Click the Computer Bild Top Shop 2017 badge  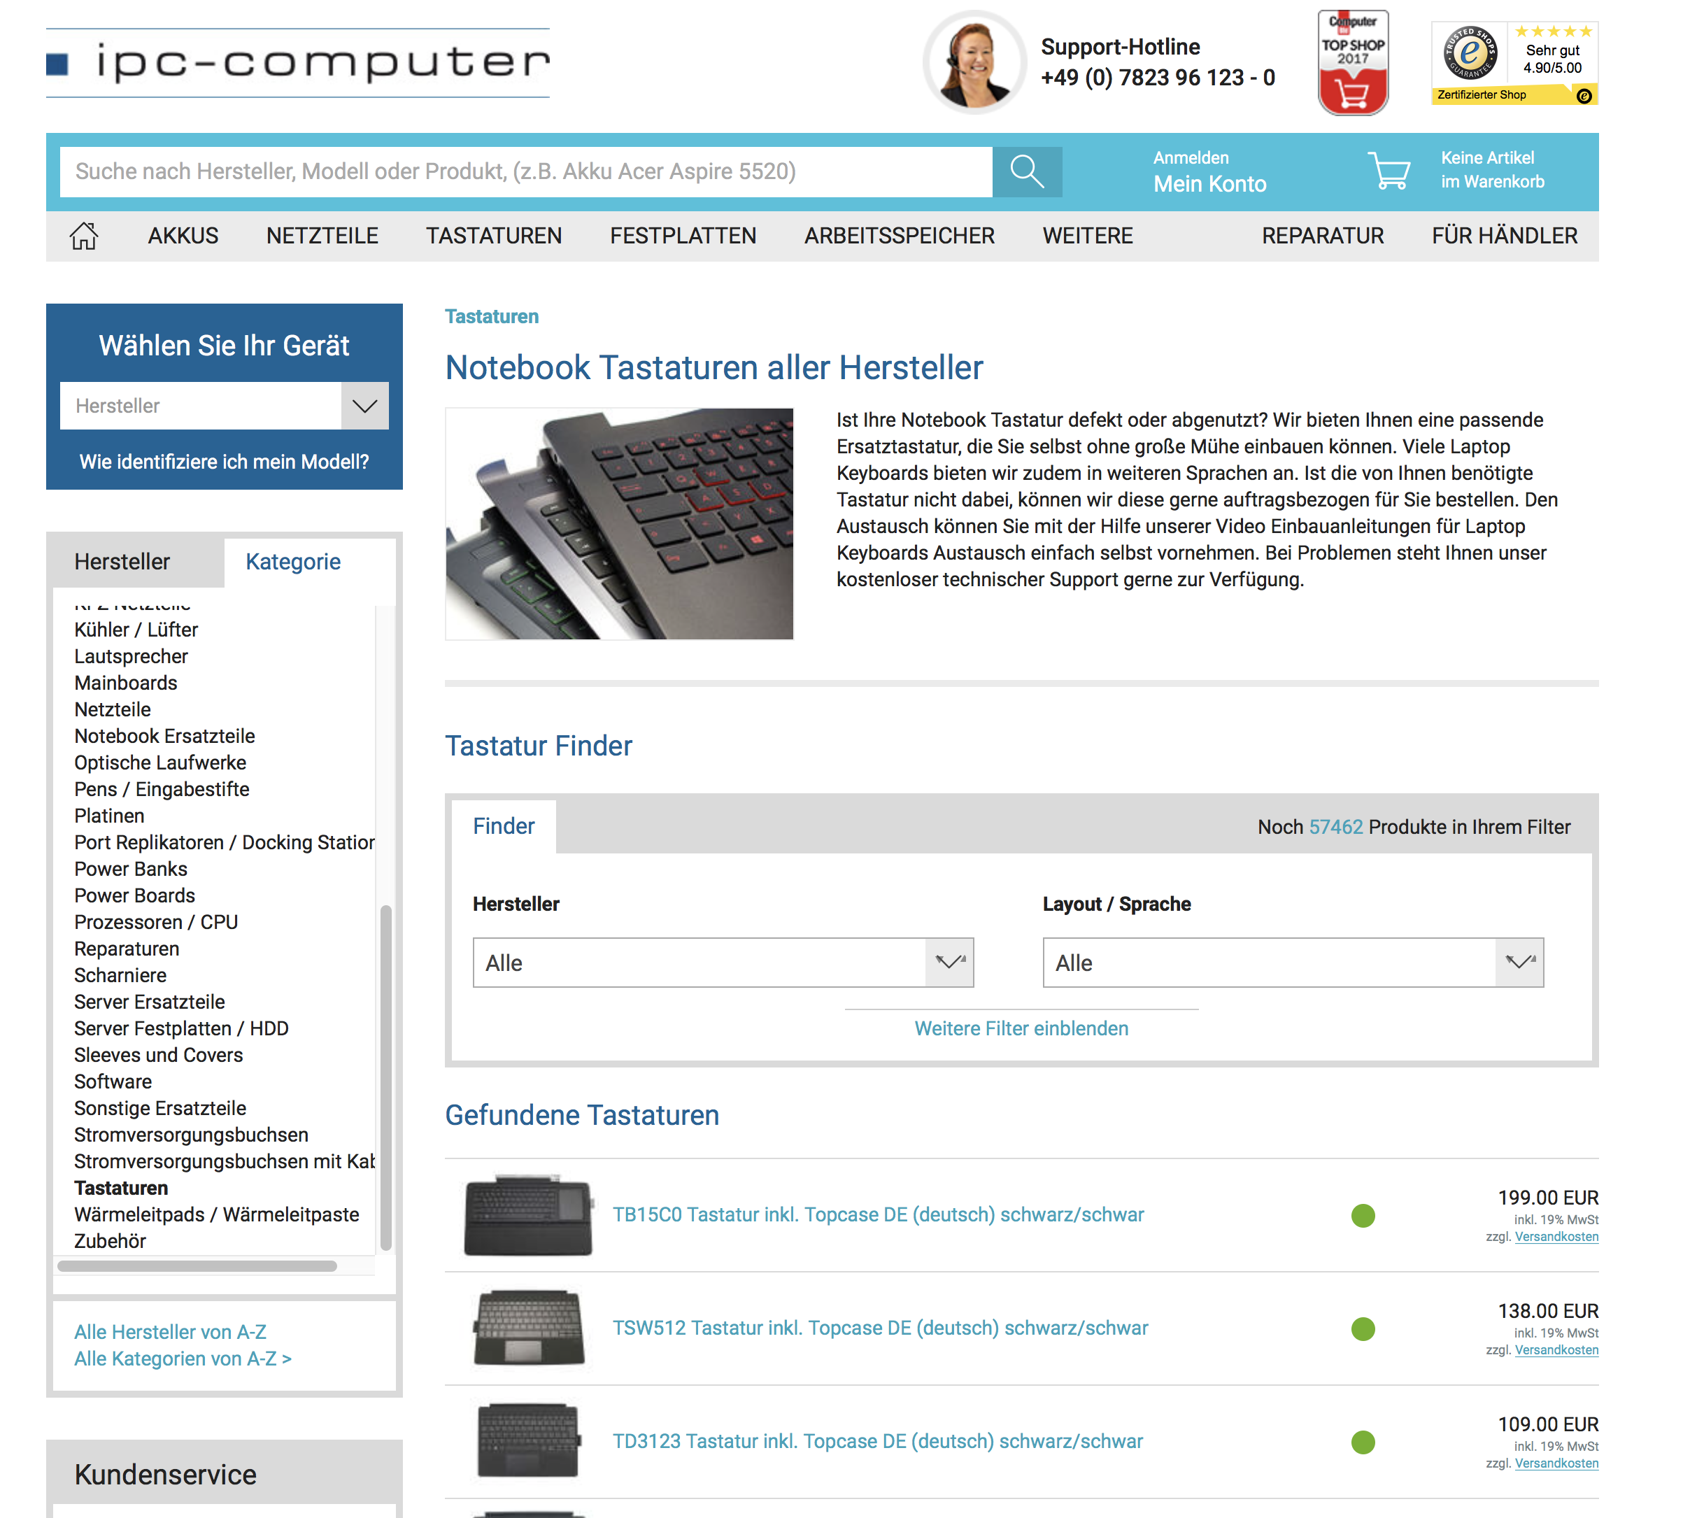coord(1353,62)
